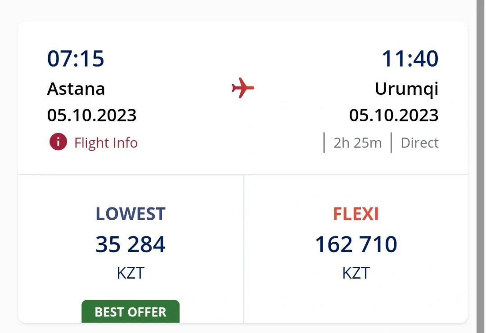Click the Direct flight label
The width and height of the screenshot is (486, 333).
point(419,143)
